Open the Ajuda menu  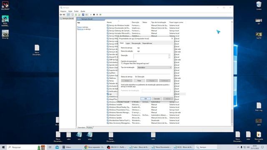[x=83, y=11]
